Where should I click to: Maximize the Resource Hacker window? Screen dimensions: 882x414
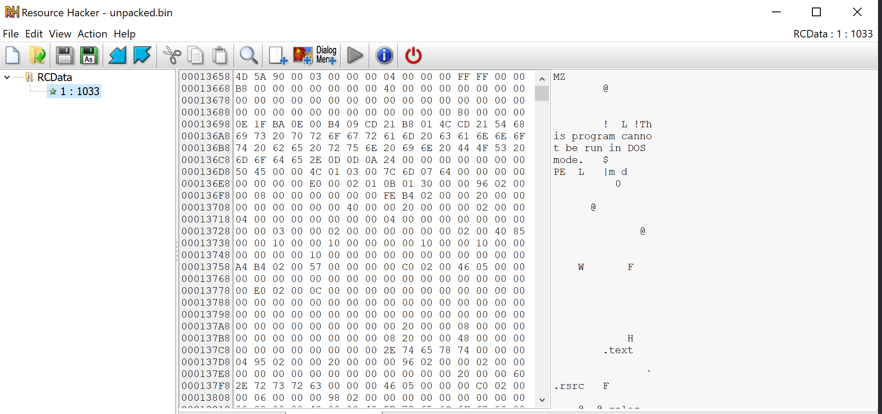tap(816, 12)
